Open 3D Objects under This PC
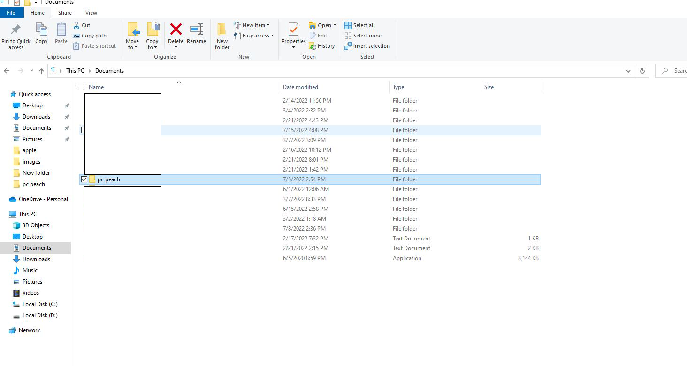687x366 pixels. pyautogui.click(x=36, y=225)
